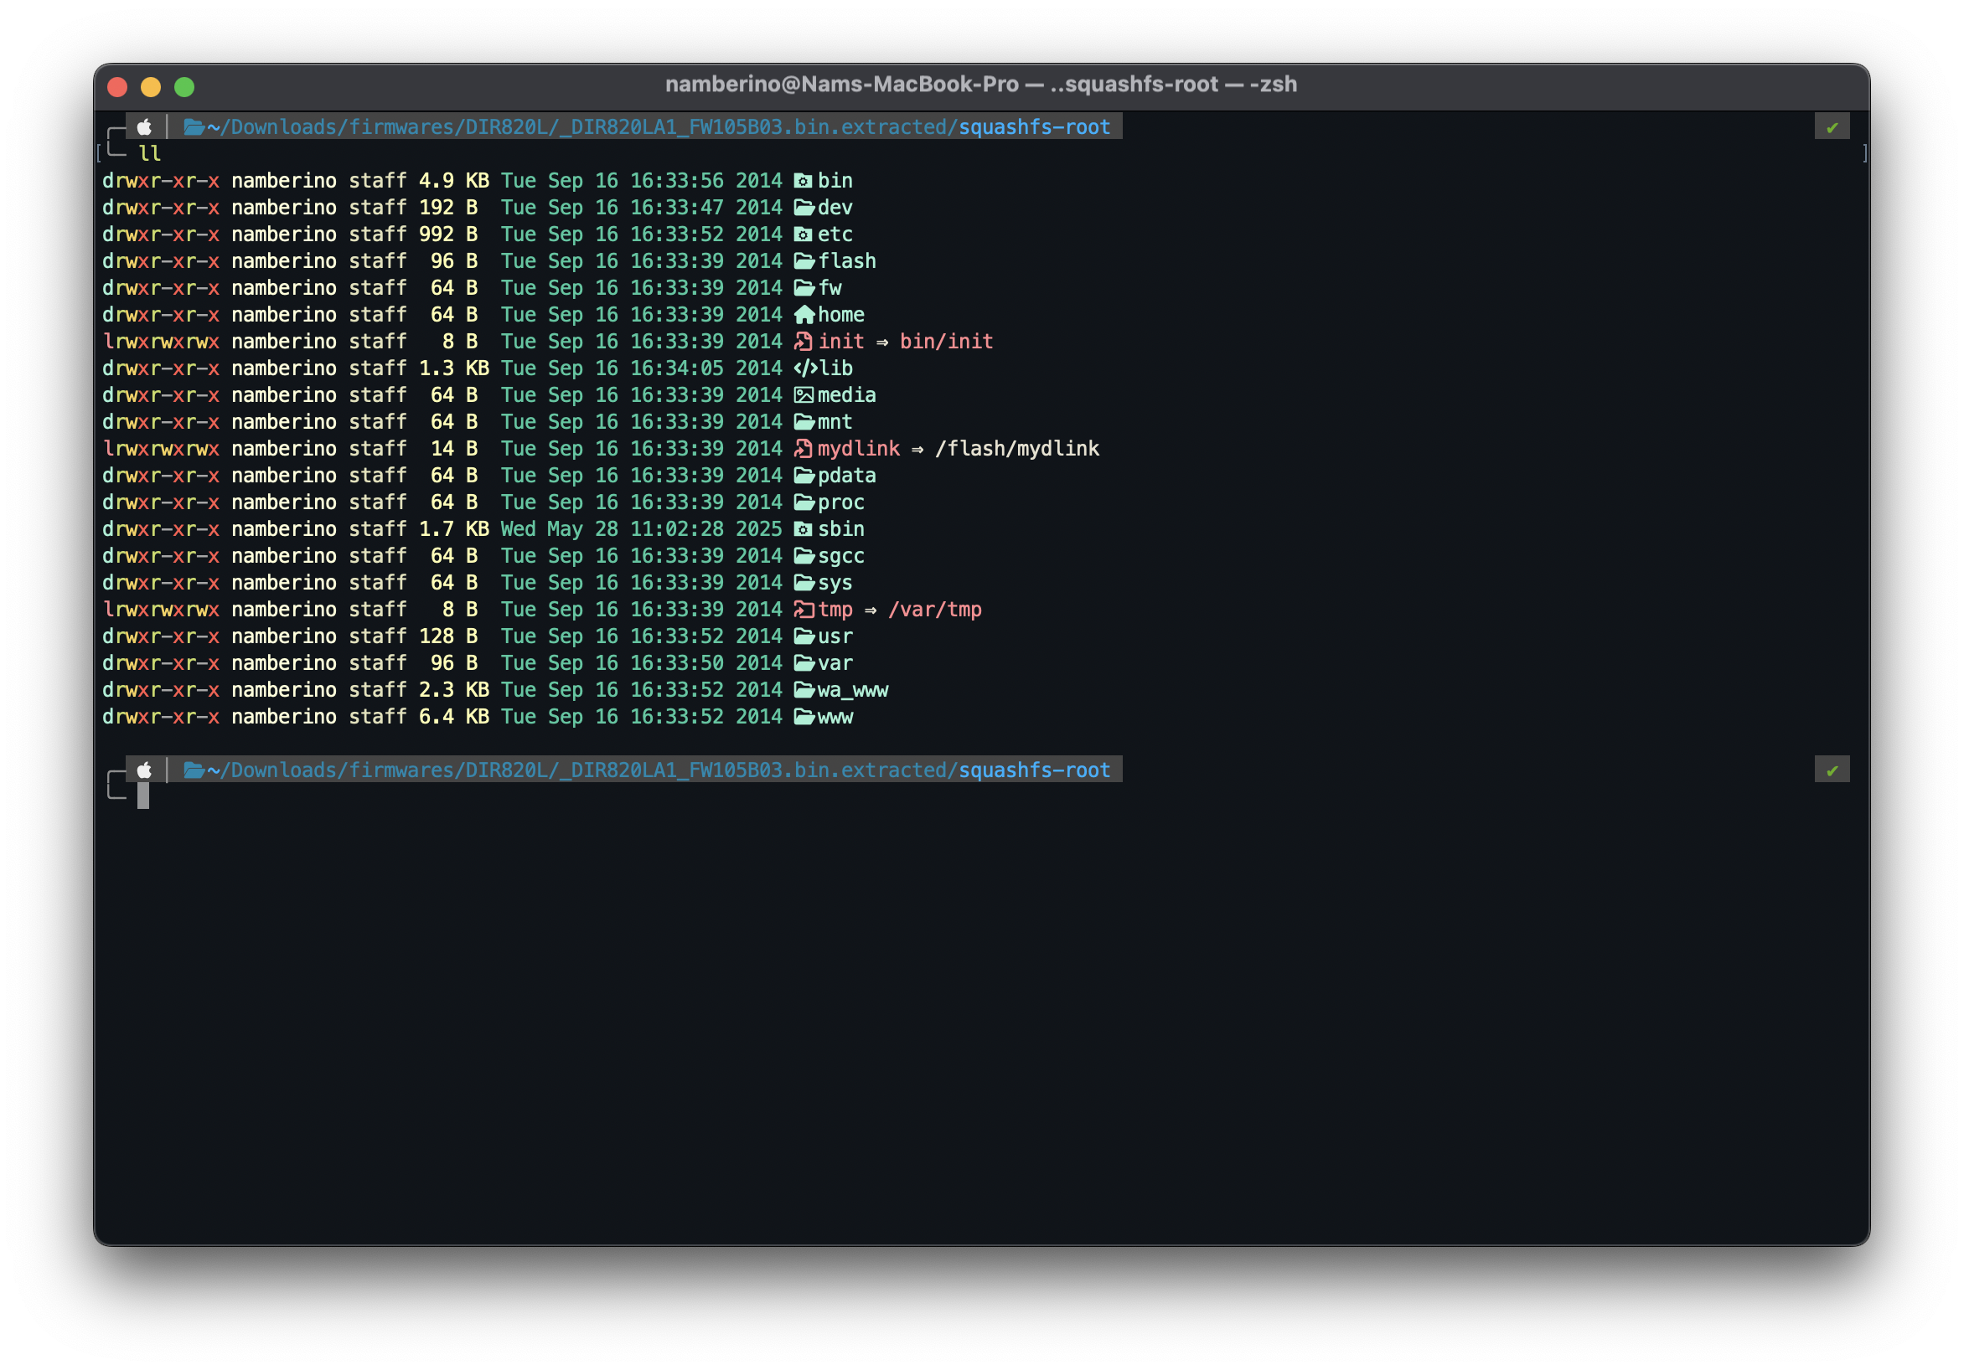This screenshot has width=1964, height=1370.
Task: Click the 'www' directory name
Action: tap(835, 717)
